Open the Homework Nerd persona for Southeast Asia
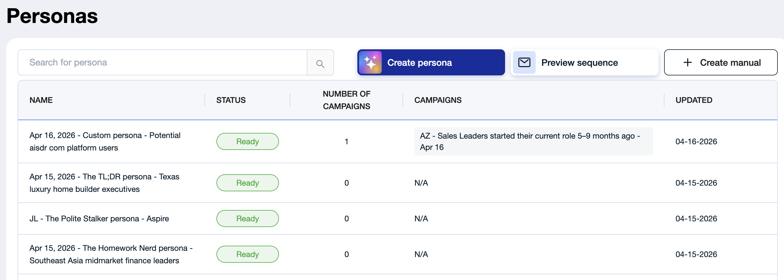The height and width of the screenshot is (280, 784). (x=111, y=254)
